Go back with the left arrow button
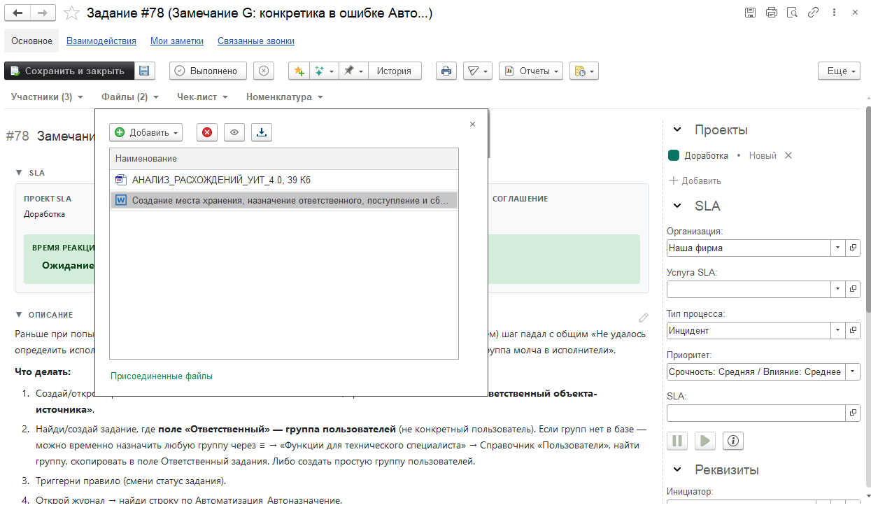The height and width of the screenshot is (510, 871). pyautogui.click(x=18, y=13)
